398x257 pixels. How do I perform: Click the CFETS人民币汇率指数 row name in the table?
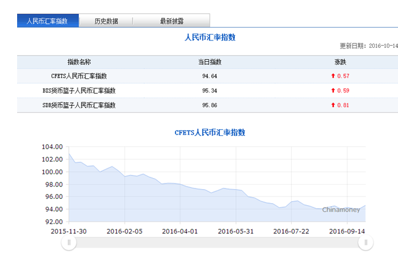pyautogui.click(x=79, y=76)
